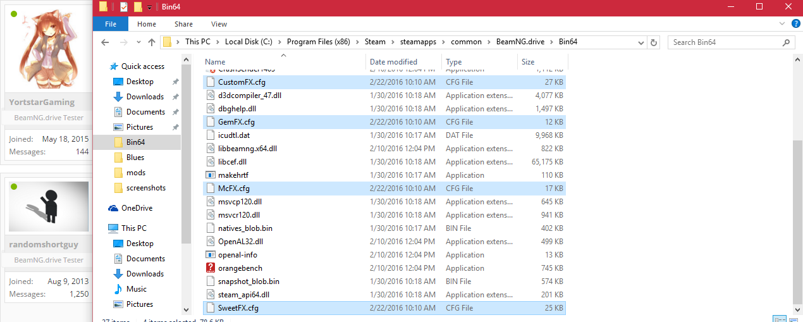803x322 pixels.
Task: Switch to the View ribbon tab
Action: [219, 24]
